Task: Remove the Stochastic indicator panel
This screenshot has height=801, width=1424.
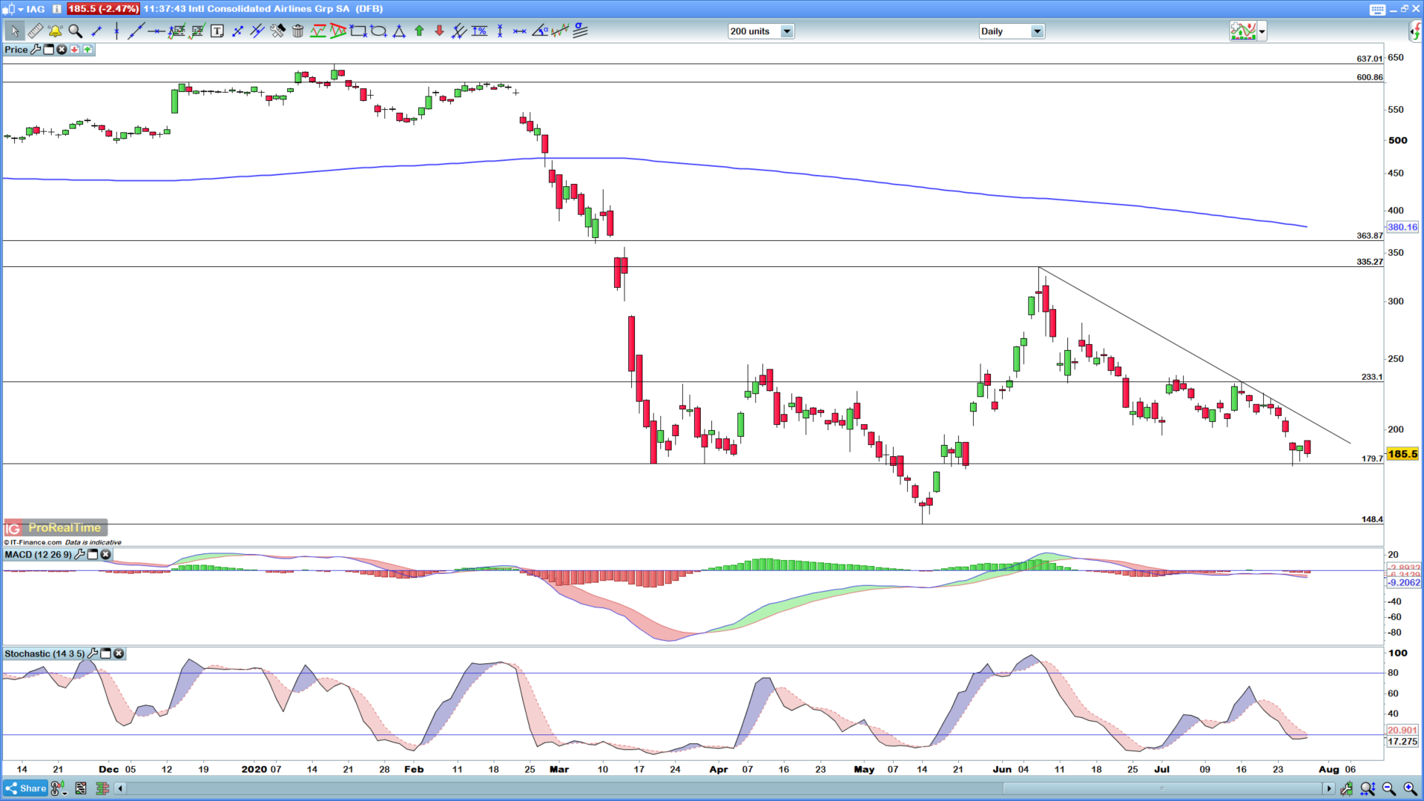Action: coord(119,653)
